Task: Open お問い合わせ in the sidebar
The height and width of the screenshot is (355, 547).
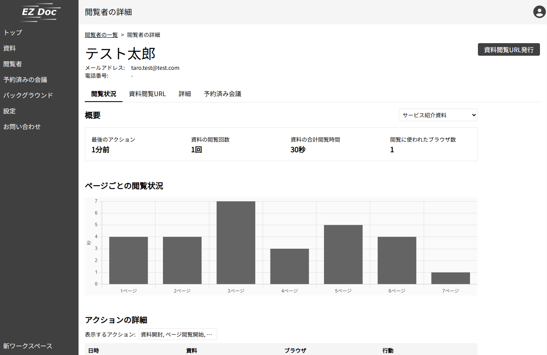Action: 22,127
